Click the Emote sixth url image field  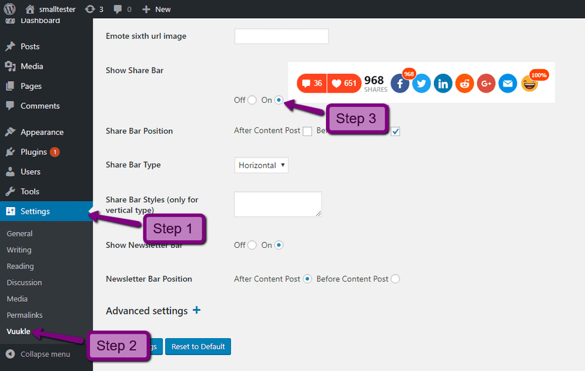(x=281, y=36)
